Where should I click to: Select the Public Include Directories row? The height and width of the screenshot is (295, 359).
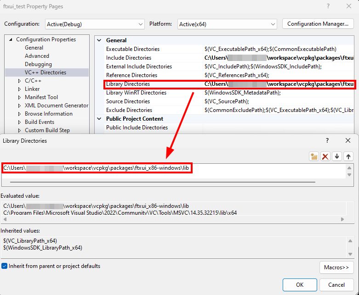coord(230,127)
